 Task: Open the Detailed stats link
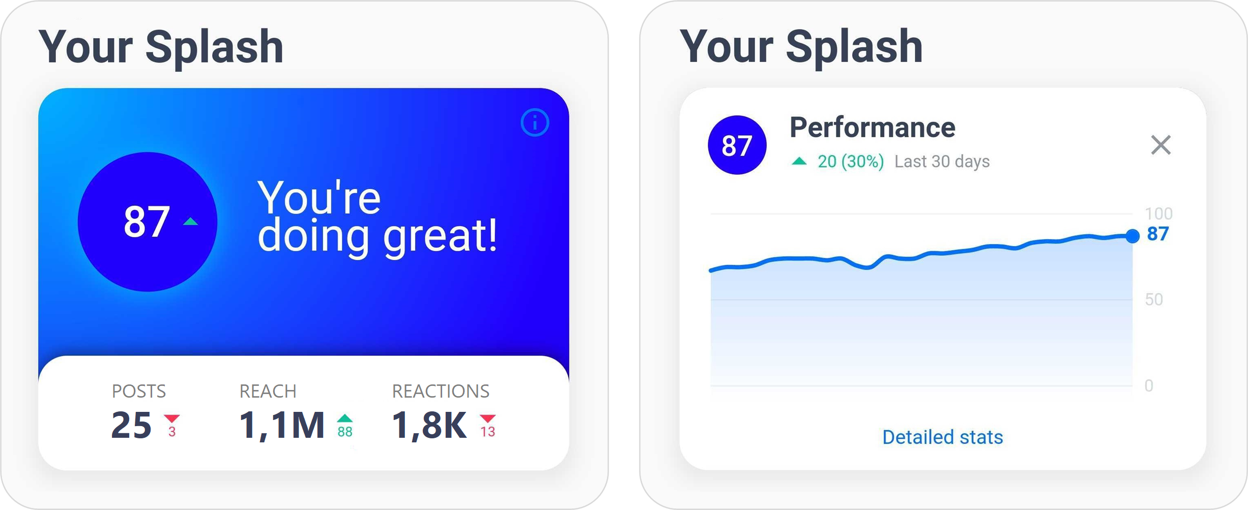942,437
